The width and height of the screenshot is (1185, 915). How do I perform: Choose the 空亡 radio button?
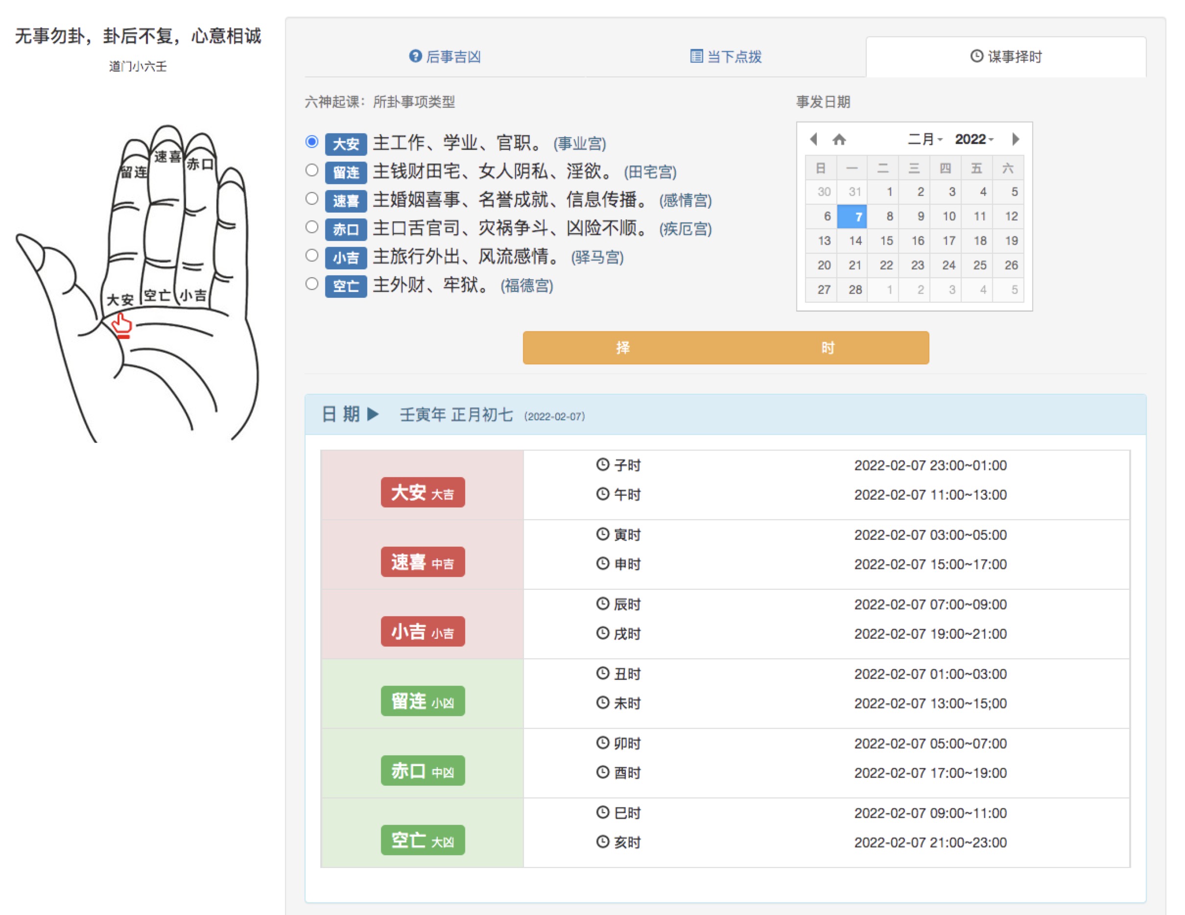pyautogui.click(x=311, y=284)
